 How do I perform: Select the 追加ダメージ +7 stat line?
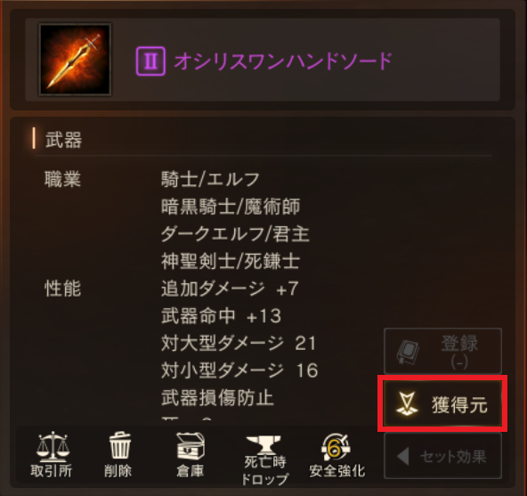230,289
